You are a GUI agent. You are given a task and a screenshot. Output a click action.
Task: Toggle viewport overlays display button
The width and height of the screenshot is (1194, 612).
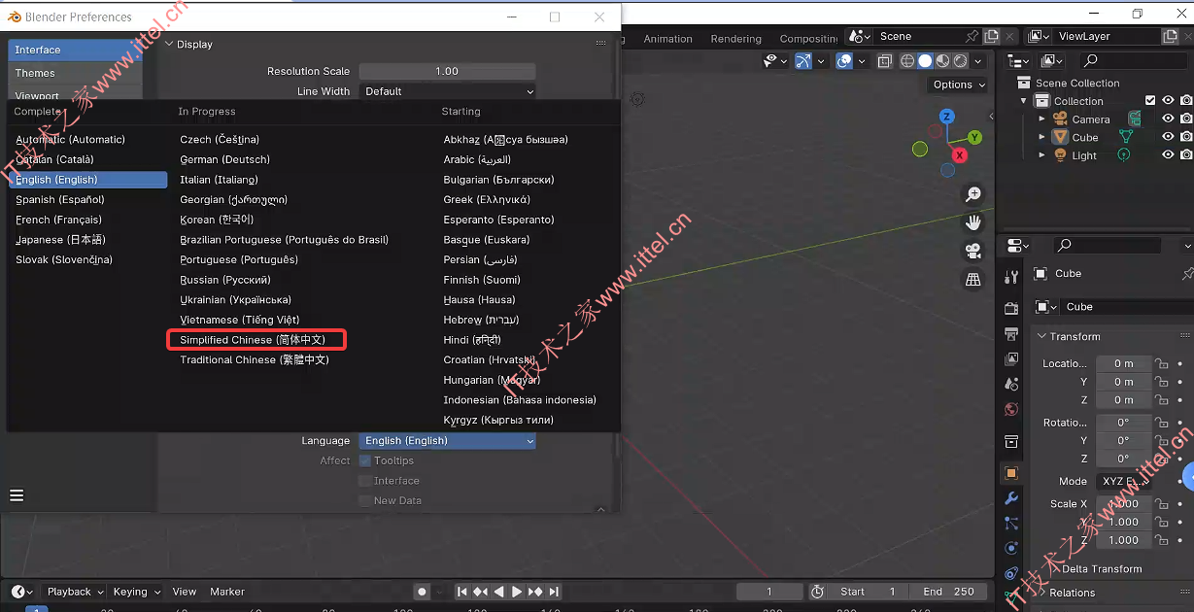(844, 61)
